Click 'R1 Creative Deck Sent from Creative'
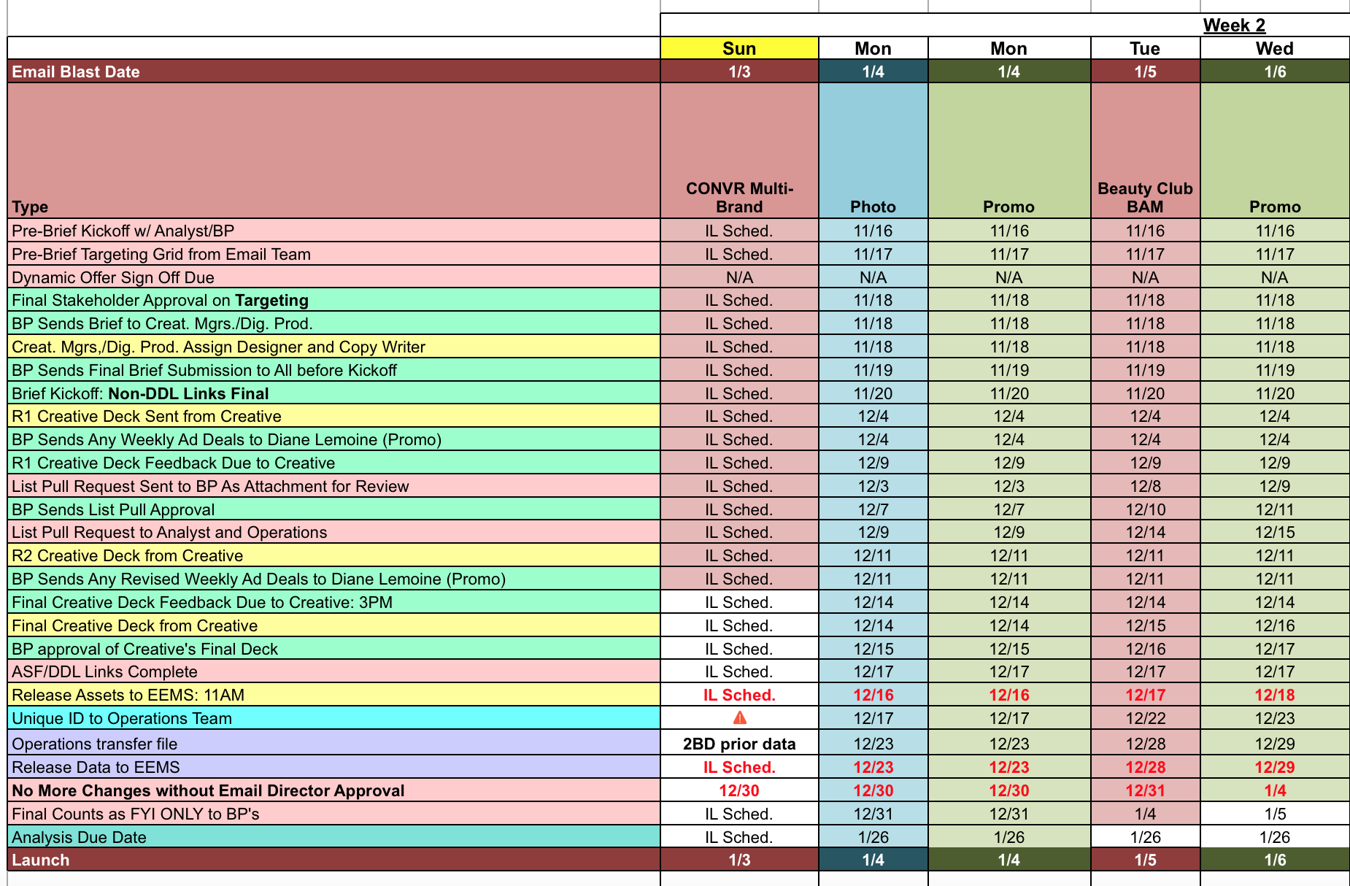Screen dimensions: 1350x886 click(333, 416)
